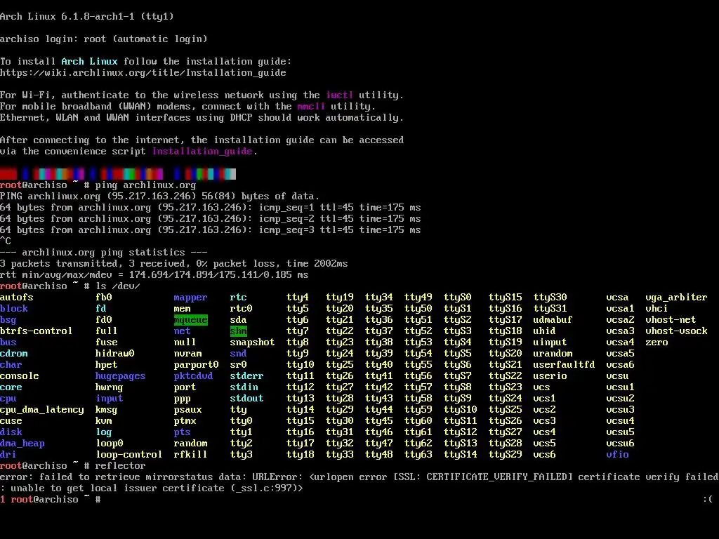Viewport: 719px width, 539px height.
Task: Click the 'btrfs-control' device entry
Action: click(37, 331)
